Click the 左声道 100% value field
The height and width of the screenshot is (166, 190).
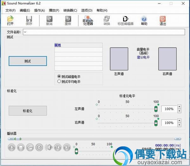[169, 109]
